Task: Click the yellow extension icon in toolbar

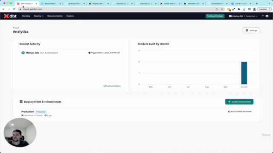Action: click(x=229, y=9)
